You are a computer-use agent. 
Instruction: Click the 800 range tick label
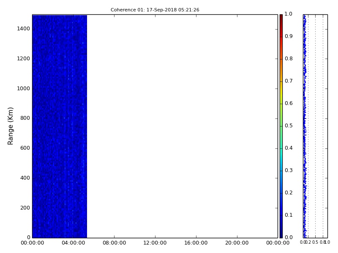(25, 118)
